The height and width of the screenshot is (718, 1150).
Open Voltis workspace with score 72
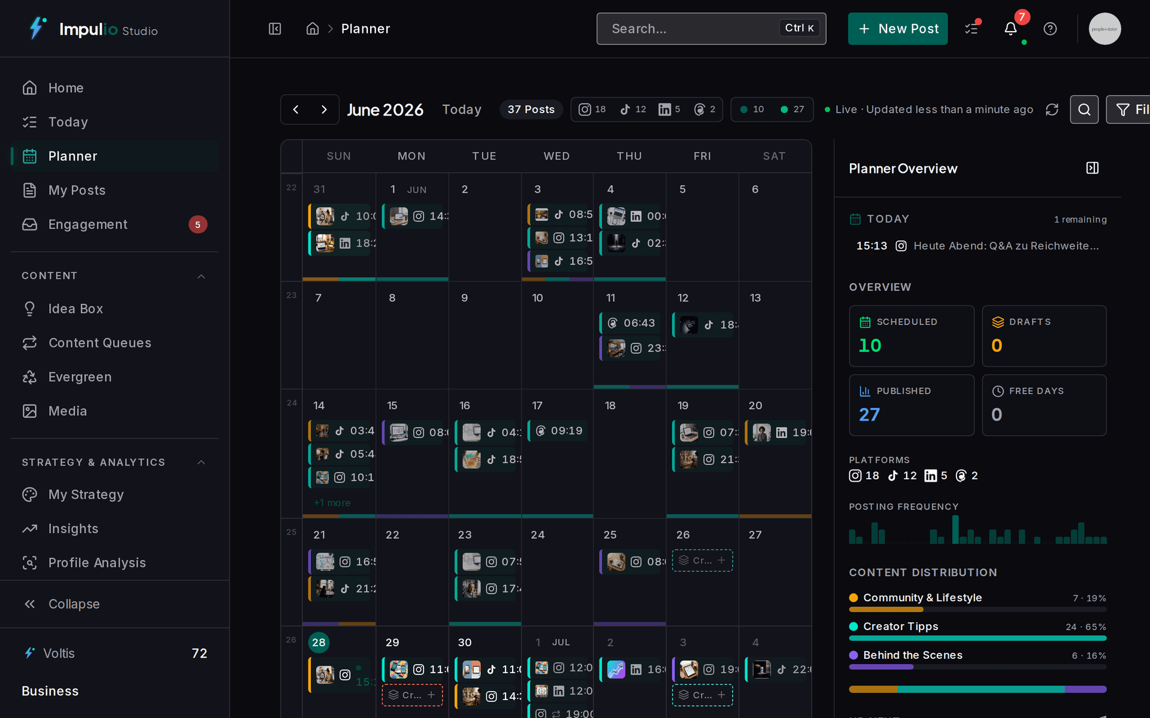114,653
